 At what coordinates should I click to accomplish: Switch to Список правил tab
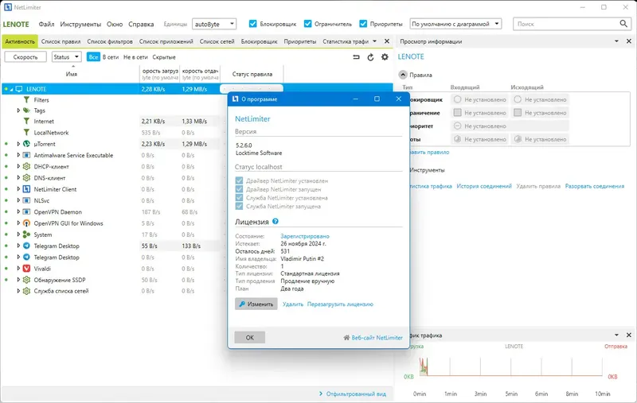coord(61,41)
